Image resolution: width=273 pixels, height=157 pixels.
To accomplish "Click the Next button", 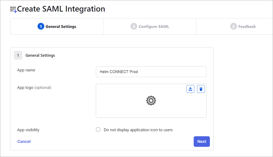I will coord(202,141).
